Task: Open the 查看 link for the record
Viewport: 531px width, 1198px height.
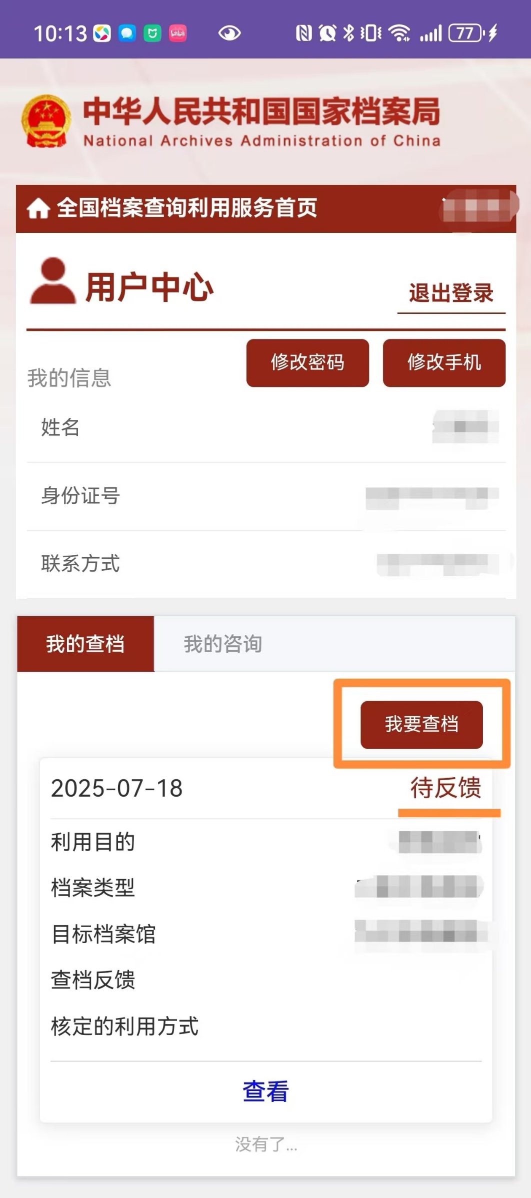Action: (x=265, y=1091)
